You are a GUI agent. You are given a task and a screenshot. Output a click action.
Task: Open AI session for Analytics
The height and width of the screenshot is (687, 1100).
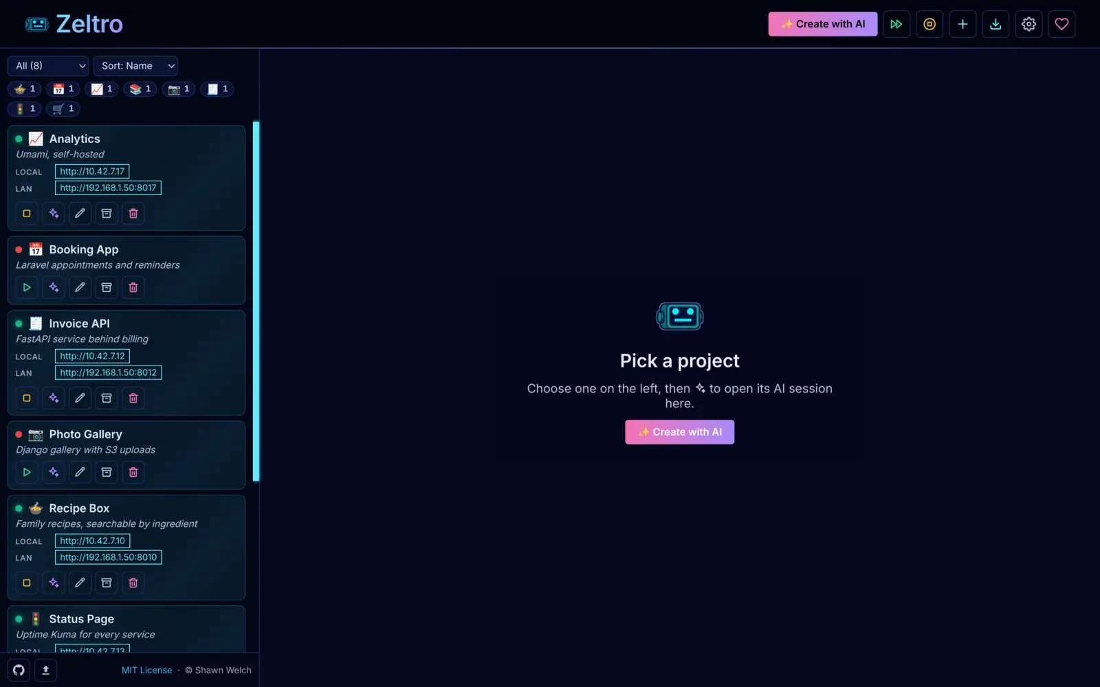54,214
